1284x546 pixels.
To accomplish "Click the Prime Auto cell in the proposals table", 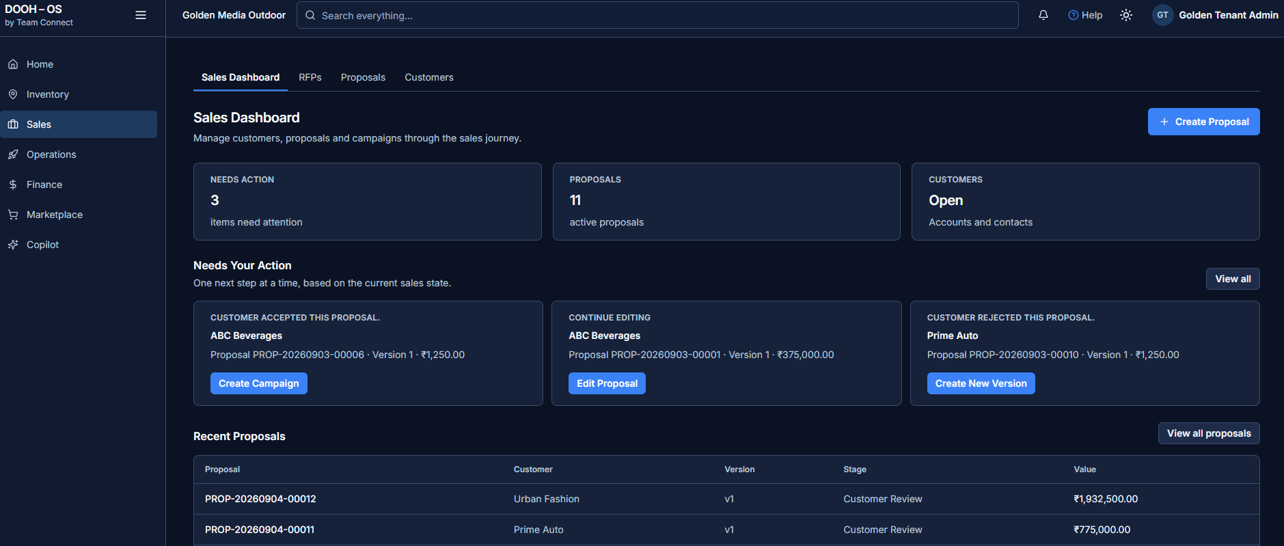I will coord(538,530).
